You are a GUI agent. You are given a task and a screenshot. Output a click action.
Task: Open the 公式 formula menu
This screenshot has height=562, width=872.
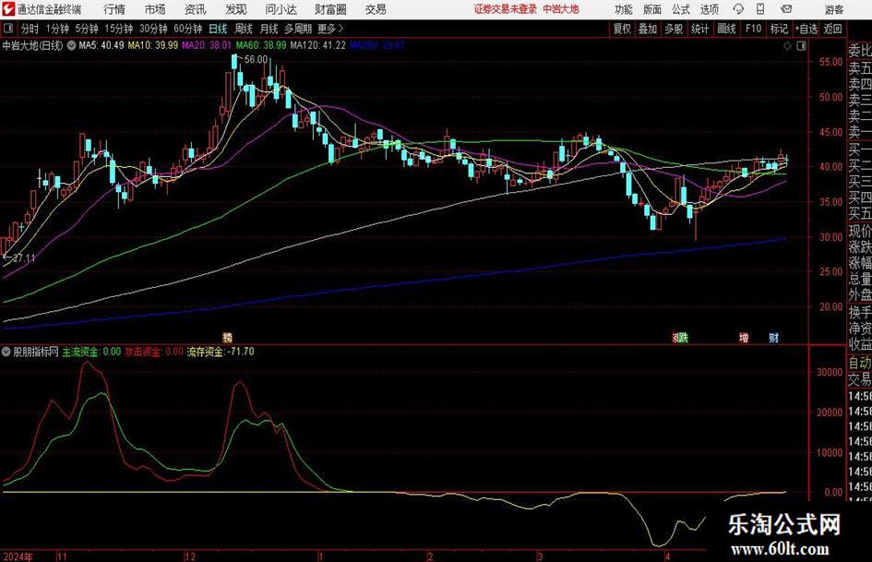pyautogui.click(x=681, y=9)
